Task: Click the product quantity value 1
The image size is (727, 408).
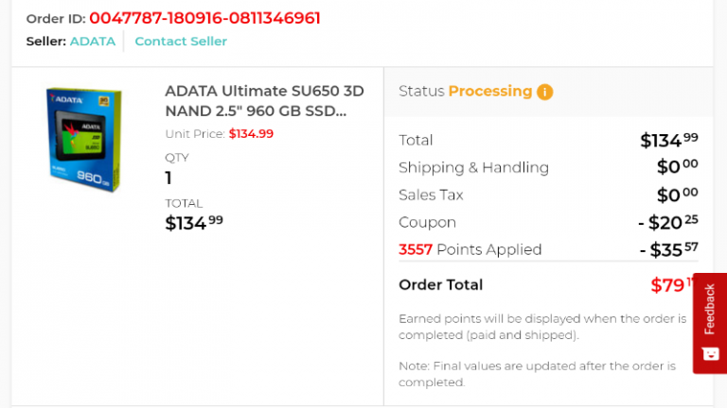Action: 168,178
